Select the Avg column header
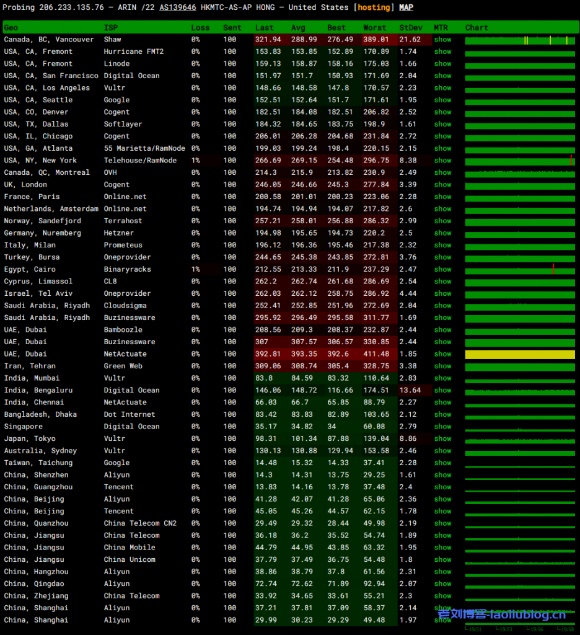This screenshot has width=580, height=635. pos(298,28)
